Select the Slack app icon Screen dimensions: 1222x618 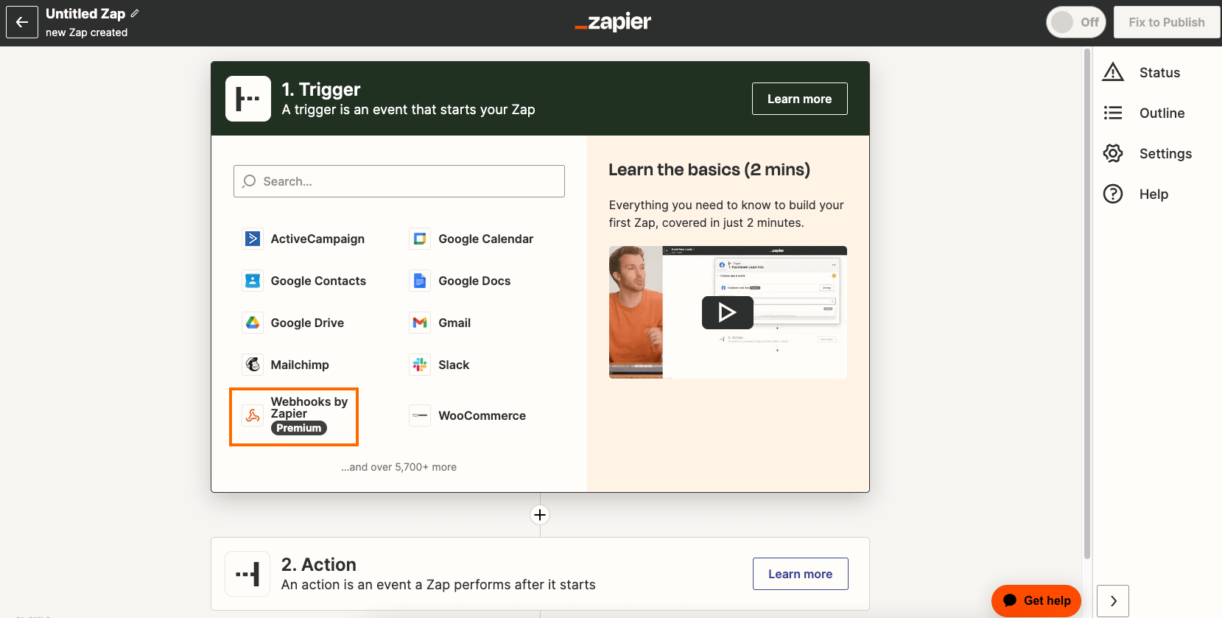point(420,365)
